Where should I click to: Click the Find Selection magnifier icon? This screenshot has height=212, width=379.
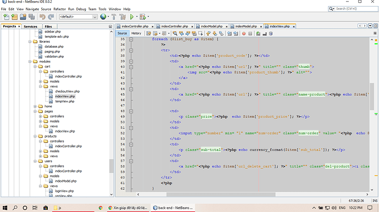(175, 33)
